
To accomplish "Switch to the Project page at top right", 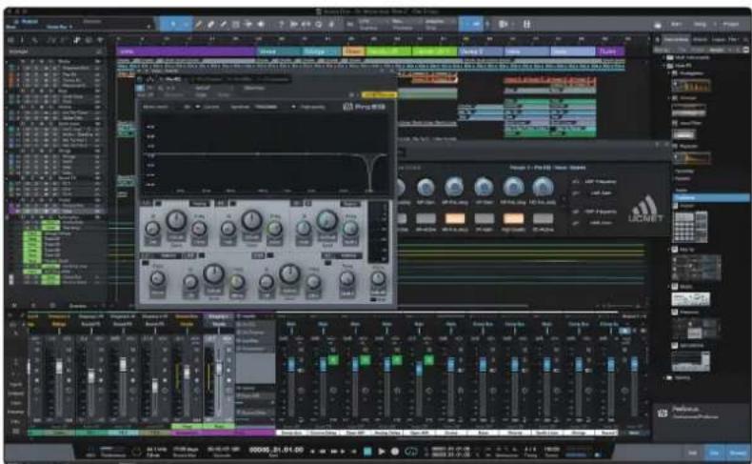I will tap(731, 24).
